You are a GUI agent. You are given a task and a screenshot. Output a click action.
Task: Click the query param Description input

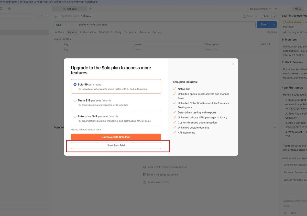click(240, 49)
